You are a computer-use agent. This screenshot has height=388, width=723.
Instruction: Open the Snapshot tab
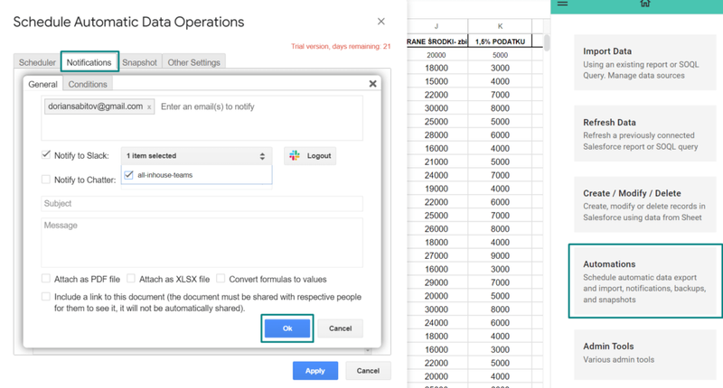pos(140,62)
